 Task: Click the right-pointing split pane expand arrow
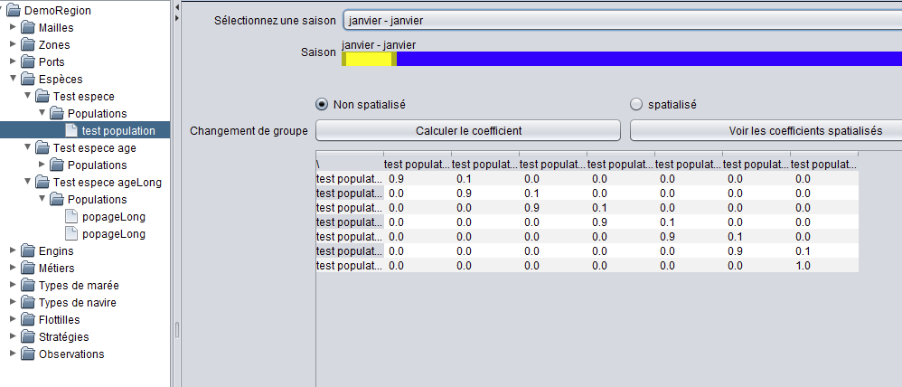point(177,18)
